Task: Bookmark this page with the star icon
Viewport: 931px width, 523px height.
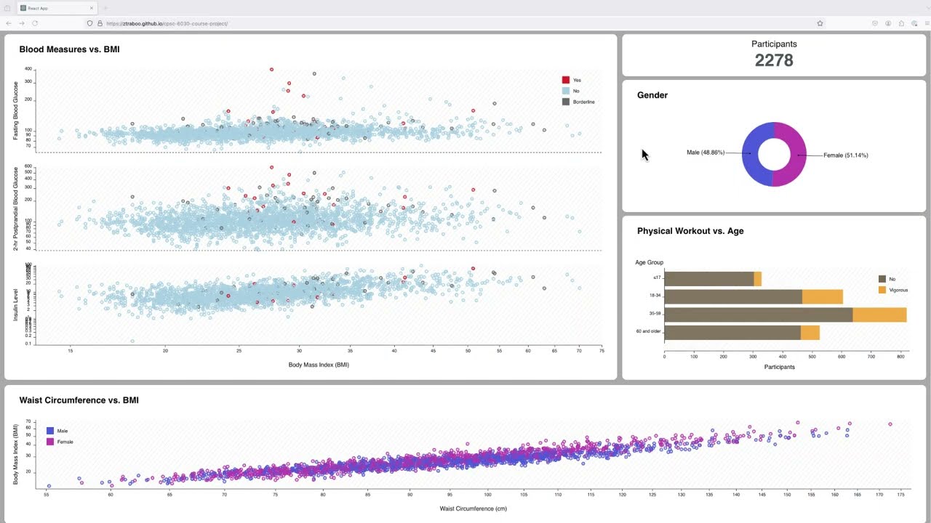Action: tap(820, 23)
